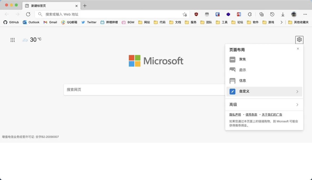The width and height of the screenshot is (312, 180).
Task: Open browsing History clock icon
Action: click(272, 14)
